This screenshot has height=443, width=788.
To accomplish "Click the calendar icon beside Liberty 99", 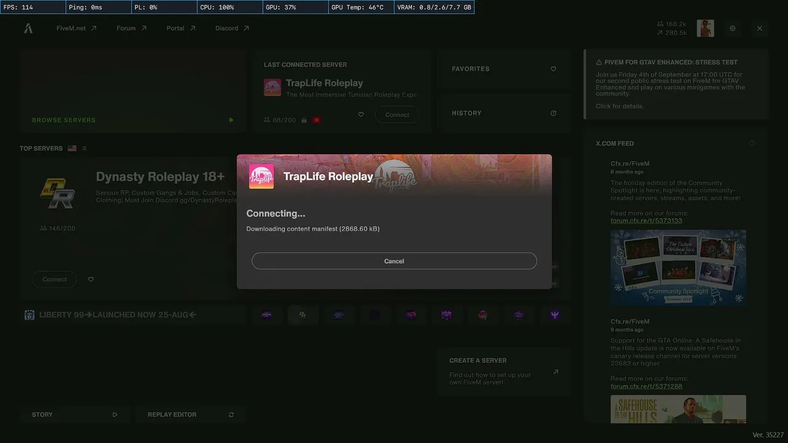I will click(x=30, y=315).
